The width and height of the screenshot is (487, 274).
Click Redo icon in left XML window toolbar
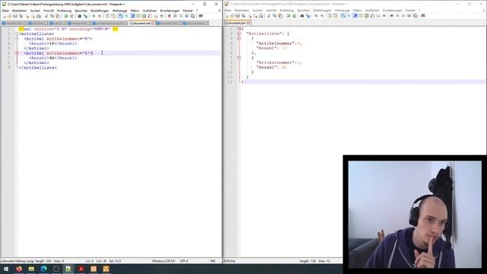(72, 16)
